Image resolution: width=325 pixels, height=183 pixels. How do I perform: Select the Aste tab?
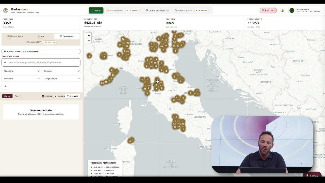(x=41, y=36)
